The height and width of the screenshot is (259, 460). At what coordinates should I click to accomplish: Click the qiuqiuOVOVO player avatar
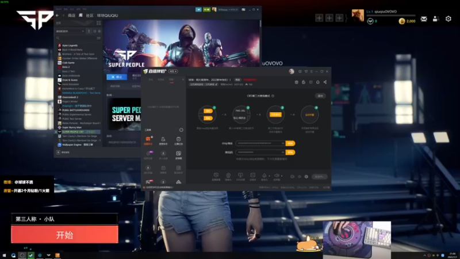358,16
